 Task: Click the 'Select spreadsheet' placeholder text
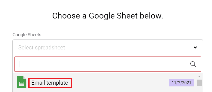click(42, 47)
